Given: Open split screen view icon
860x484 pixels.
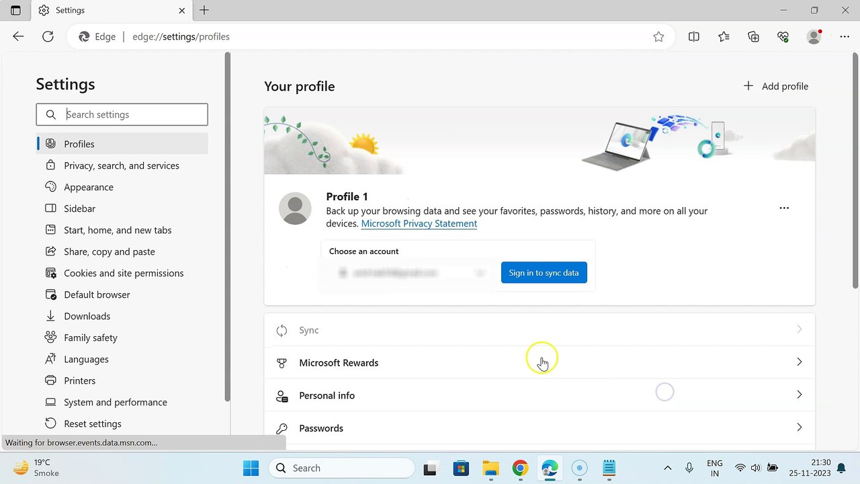Looking at the screenshot, I should click(x=694, y=37).
